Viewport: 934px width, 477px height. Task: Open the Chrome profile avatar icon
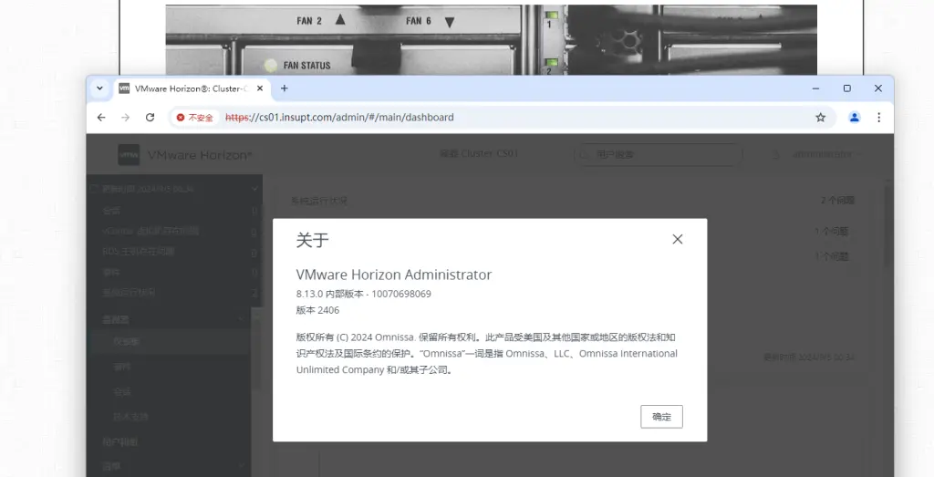pos(854,118)
